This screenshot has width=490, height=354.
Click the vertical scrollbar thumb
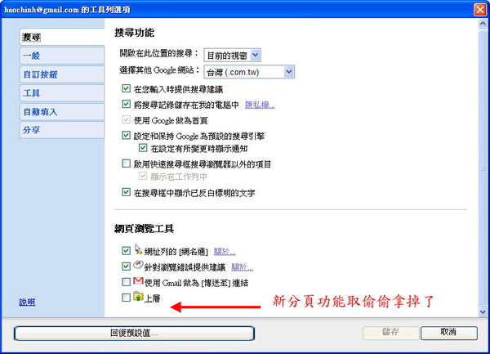pos(483,168)
